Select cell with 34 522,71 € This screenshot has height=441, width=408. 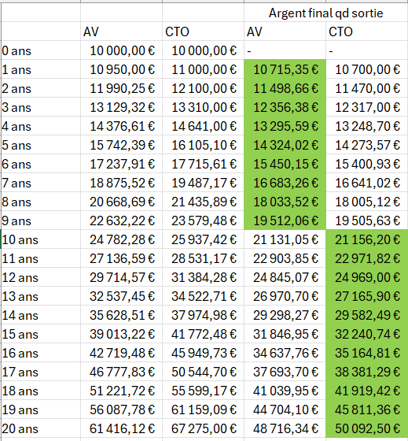(x=203, y=296)
